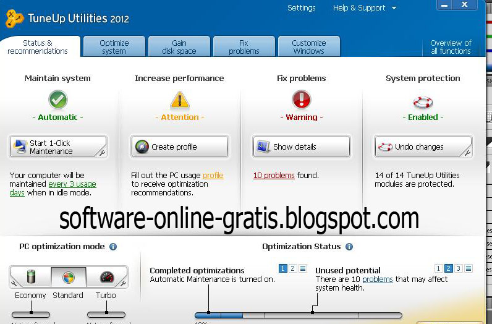Click the TuneUp Utilities logo icon
Viewport: 492px width, 324px height.
(14, 19)
